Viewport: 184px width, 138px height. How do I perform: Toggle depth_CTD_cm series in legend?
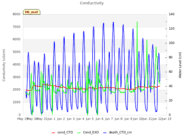[x=118, y=132]
